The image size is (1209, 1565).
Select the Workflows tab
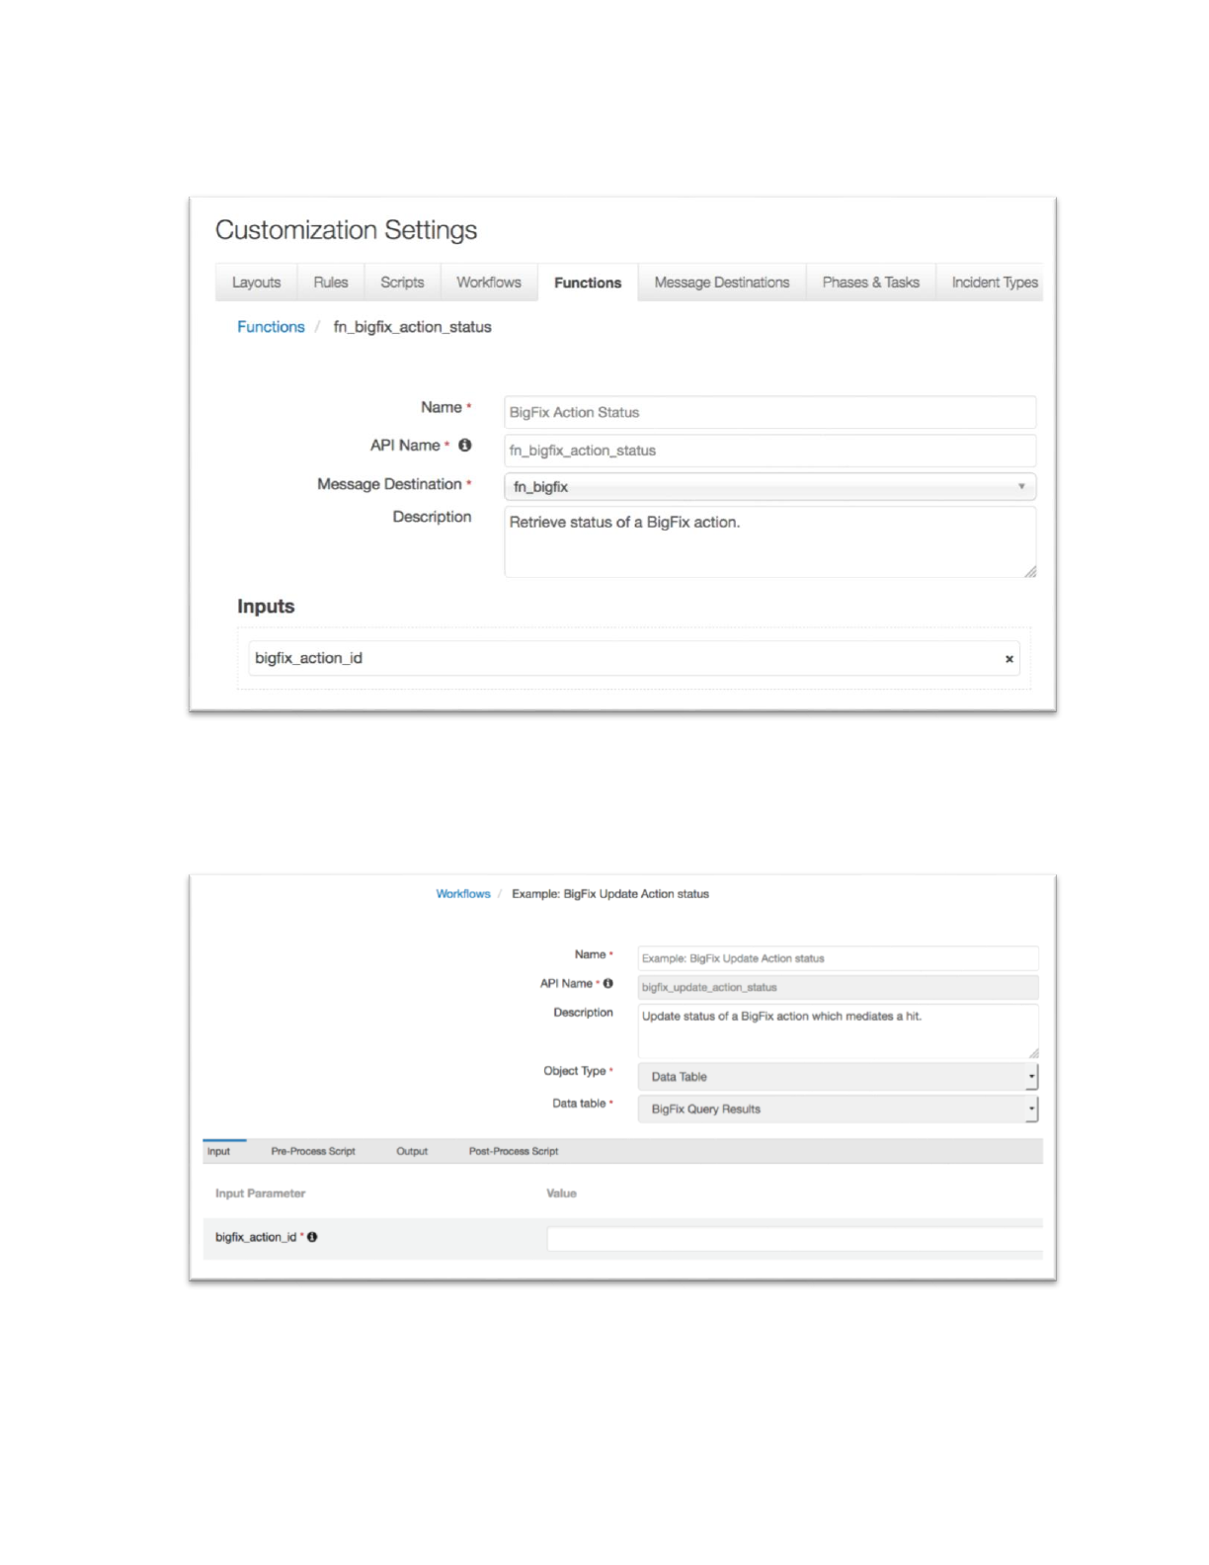point(489,283)
